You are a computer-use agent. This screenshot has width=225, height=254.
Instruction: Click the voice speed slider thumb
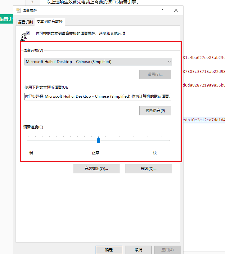(x=99, y=140)
